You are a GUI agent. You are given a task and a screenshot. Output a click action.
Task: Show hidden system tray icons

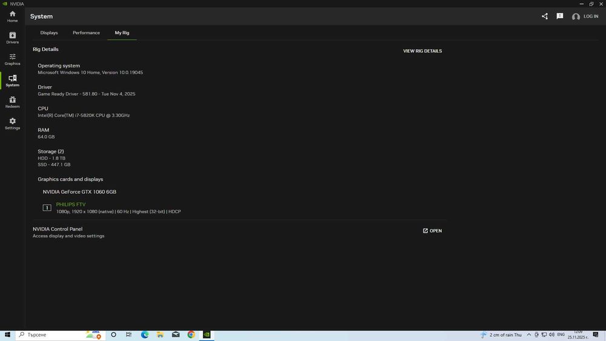pyautogui.click(x=528, y=335)
